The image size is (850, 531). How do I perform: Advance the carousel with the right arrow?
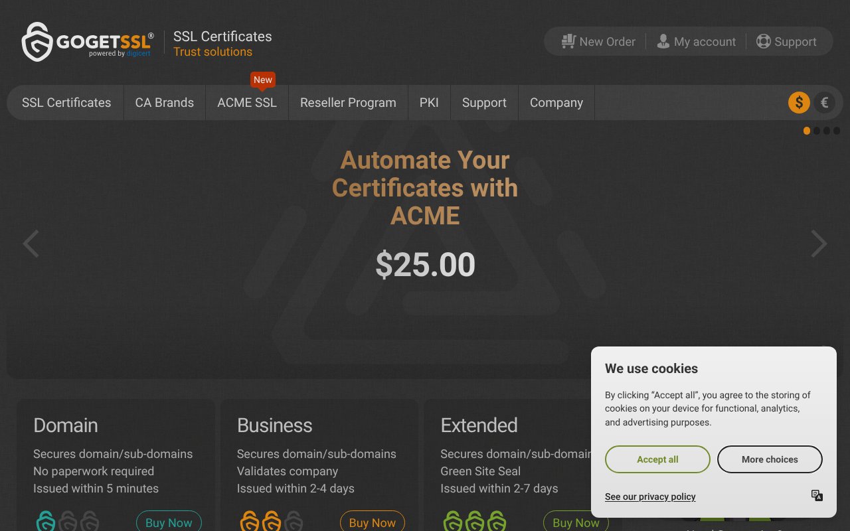point(819,244)
